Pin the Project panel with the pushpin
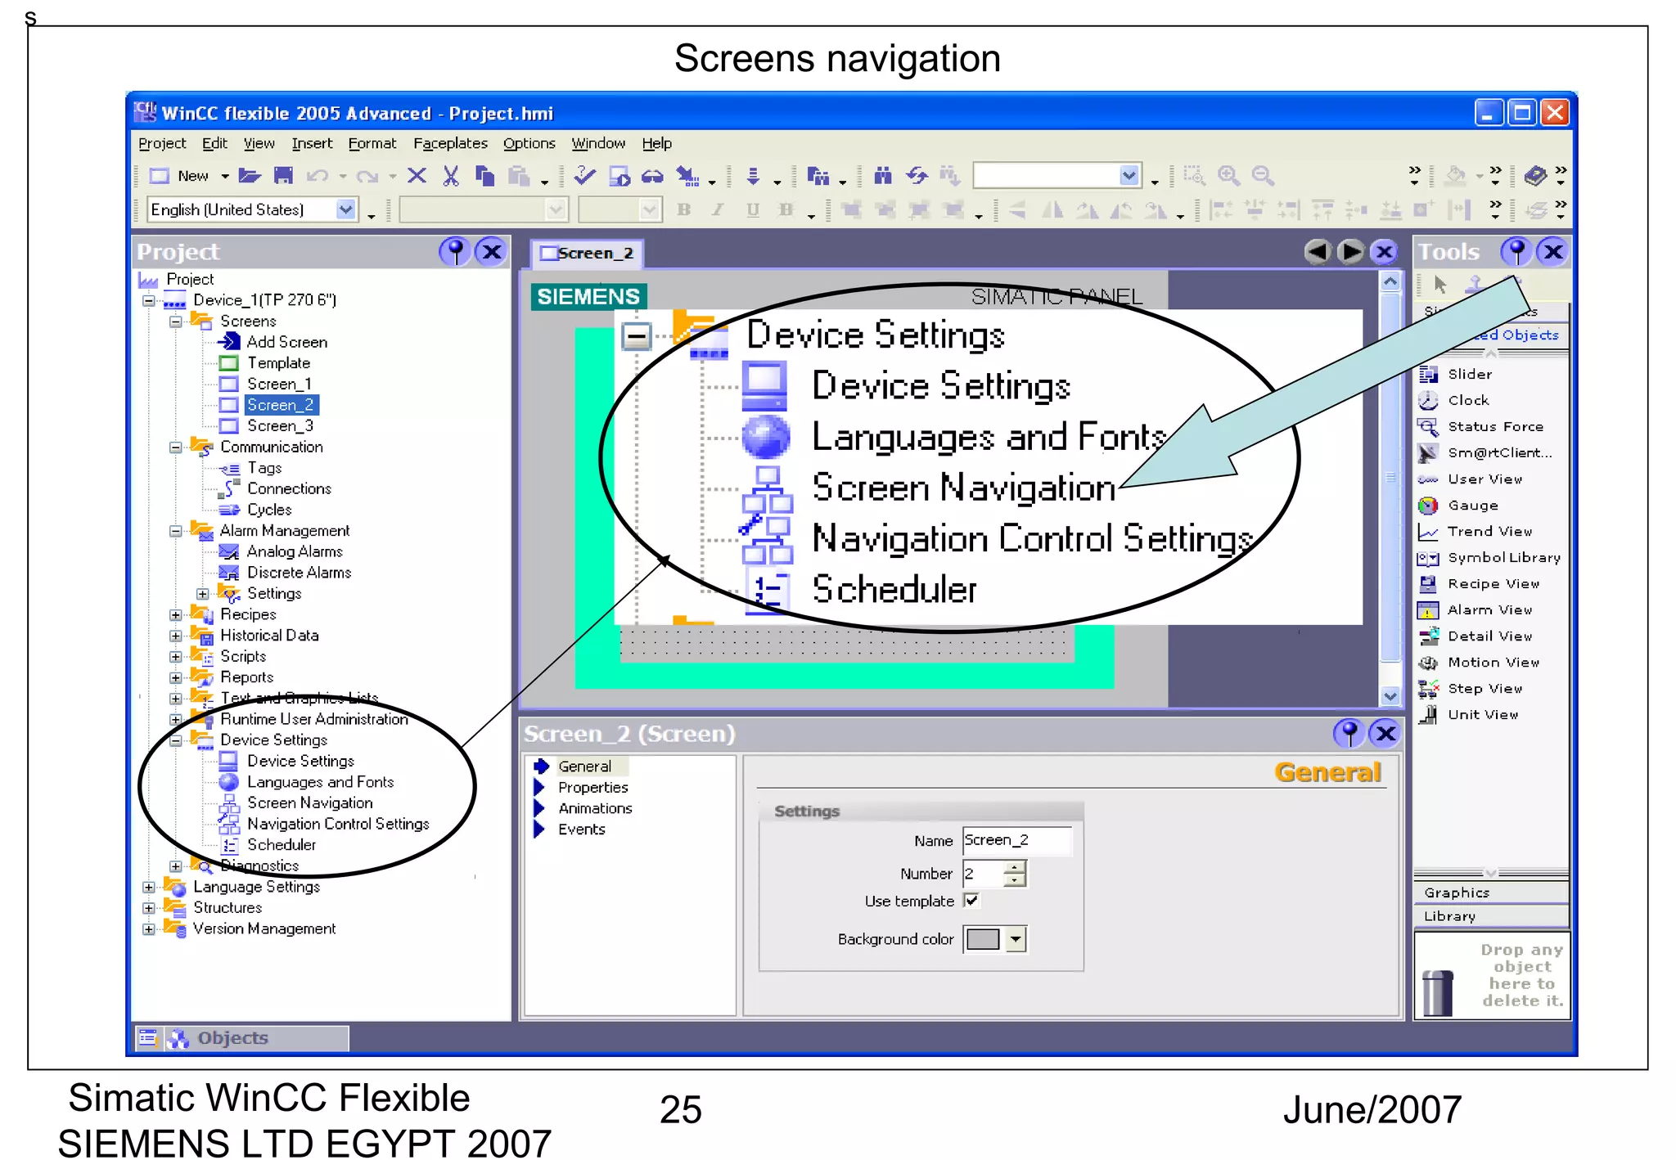Screen dimensions: 1676x1160 [454, 251]
